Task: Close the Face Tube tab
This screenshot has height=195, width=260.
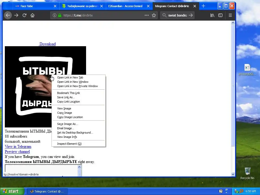Action: 55,6
